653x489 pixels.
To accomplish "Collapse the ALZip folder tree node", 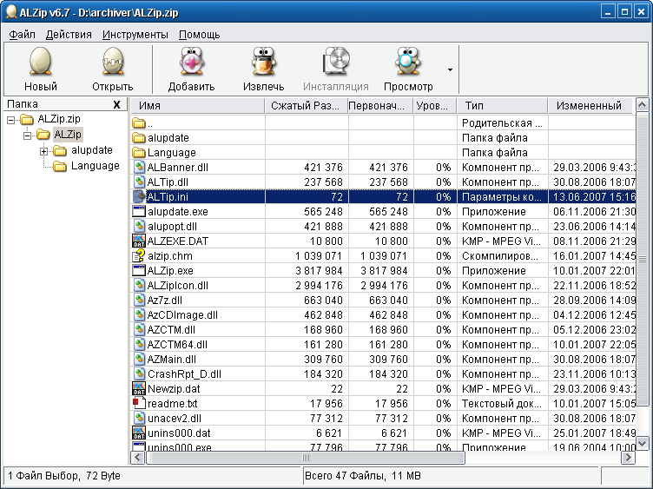I will point(27,135).
